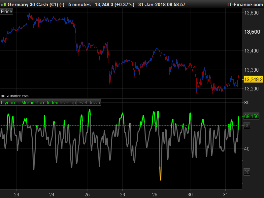Click the orange oversold dip on the indicator
The width and height of the screenshot is (264, 198).
tap(160, 174)
